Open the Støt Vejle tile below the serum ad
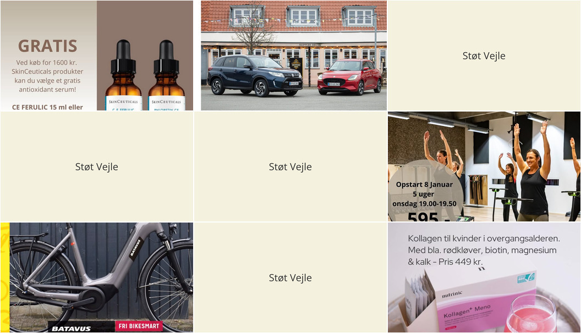581x333 pixels. 97,166
